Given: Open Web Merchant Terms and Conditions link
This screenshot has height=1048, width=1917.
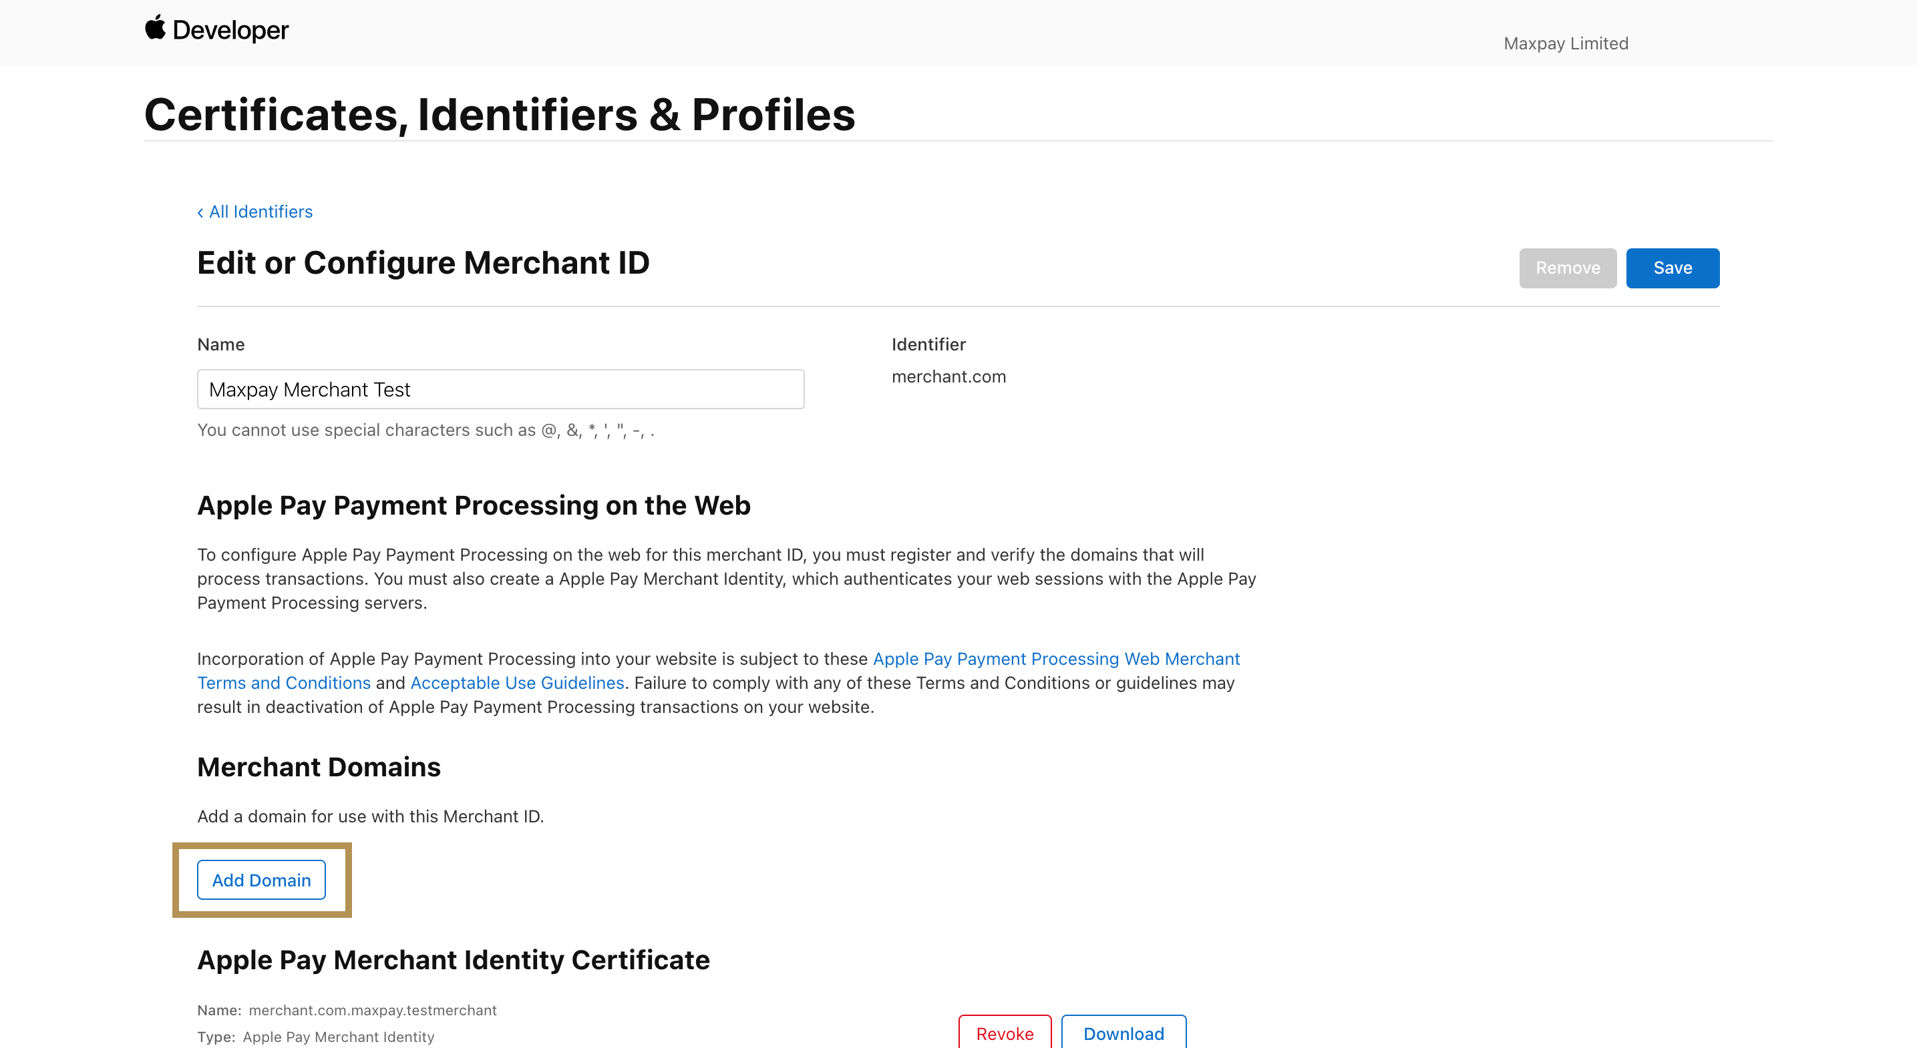Looking at the screenshot, I should tap(1055, 659).
